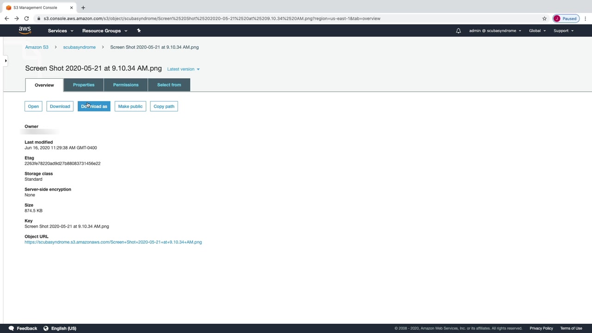Open the notifications bell
This screenshot has height=333, width=592.
coord(458,31)
